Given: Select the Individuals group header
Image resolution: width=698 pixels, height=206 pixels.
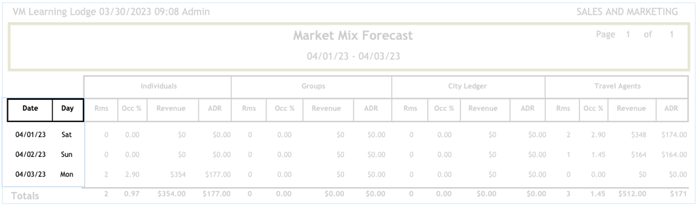Looking at the screenshot, I should click(x=159, y=87).
